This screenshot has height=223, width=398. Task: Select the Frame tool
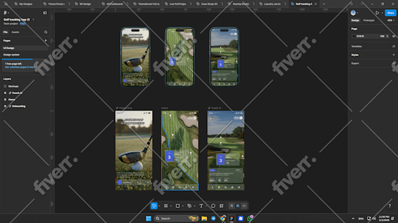click(166, 206)
